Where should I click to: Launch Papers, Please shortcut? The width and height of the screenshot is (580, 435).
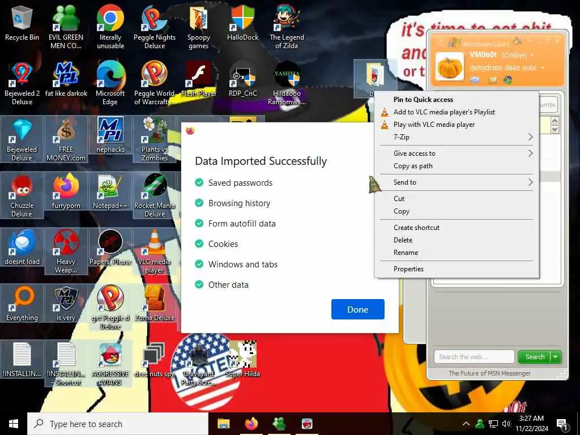(x=110, y=248)
